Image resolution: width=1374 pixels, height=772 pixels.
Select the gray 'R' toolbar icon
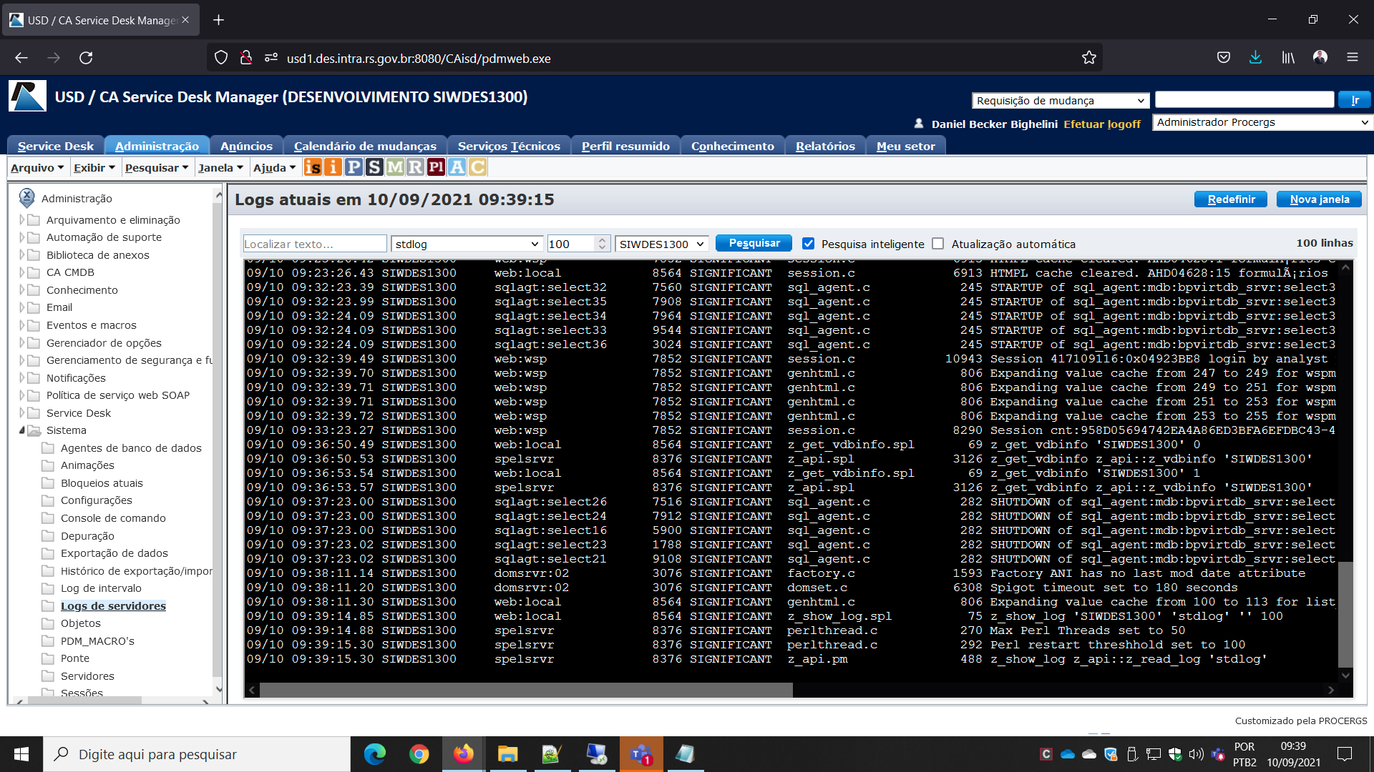tap(415, 167)
